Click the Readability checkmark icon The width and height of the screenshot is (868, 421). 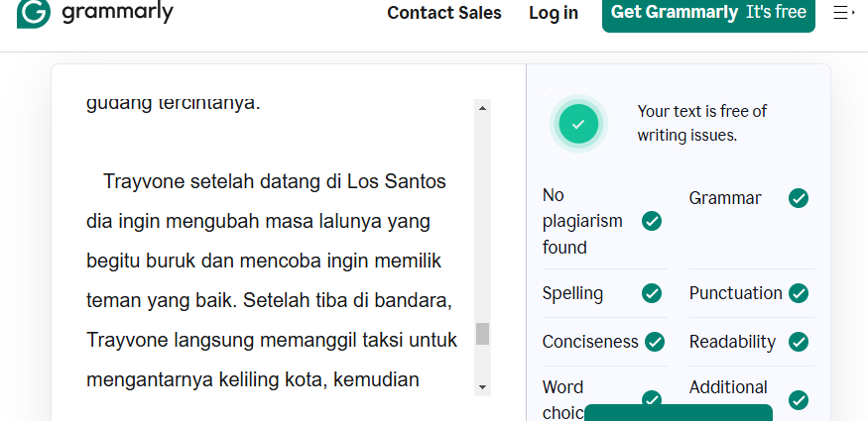click(799, 342)
